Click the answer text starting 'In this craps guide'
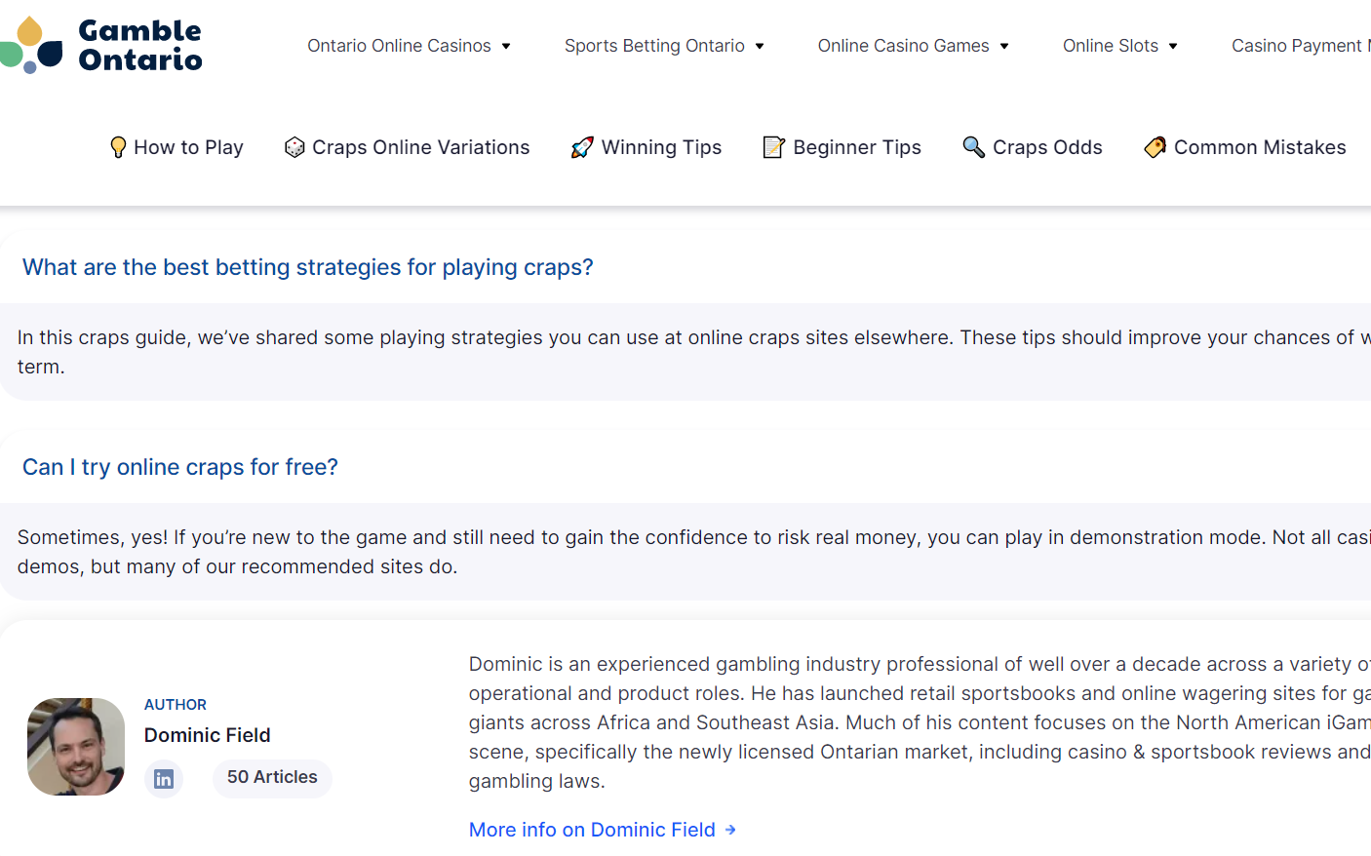Viewport: 1371px width, 856px height. click(x=694, y=352)
